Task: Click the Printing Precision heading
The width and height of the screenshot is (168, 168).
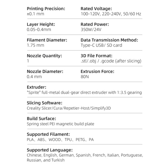Action: pyautogui.click(x=46, y=9)
